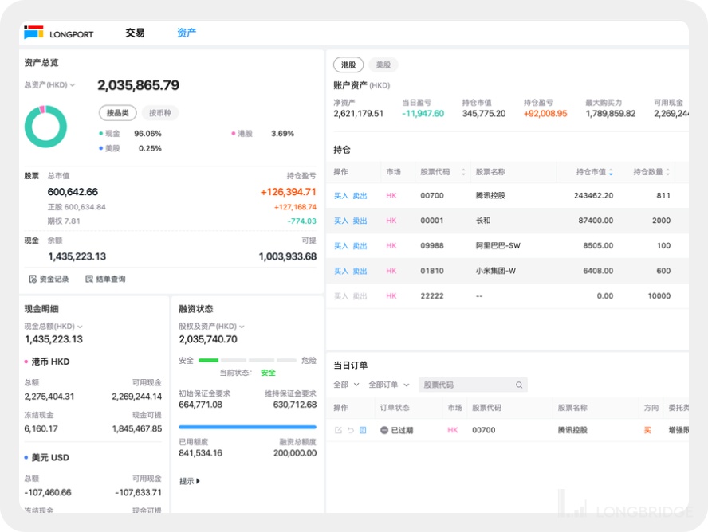Open the 资产 tab
Viewport: 708px width, 532px height.
(x=187, y=33)
